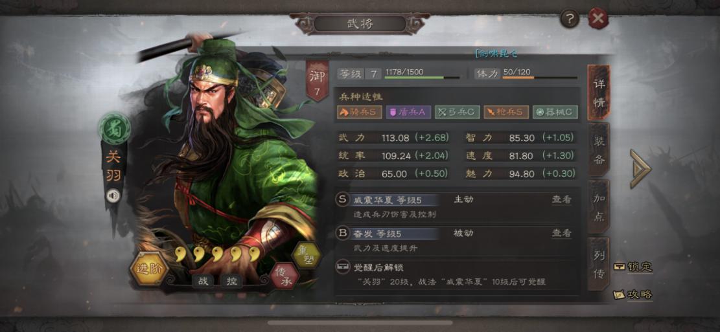The image size is (720, 332).
Task: Tap the 战 tag label
Action: pos(202,281)
